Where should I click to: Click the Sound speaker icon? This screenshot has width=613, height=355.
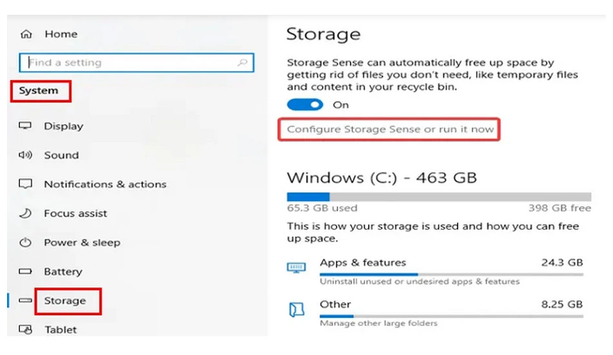pos(25,155)
